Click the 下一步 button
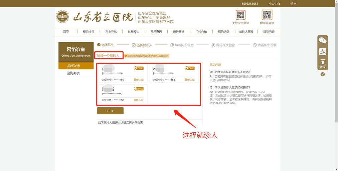The image size is (338, 171). (110, 111)
